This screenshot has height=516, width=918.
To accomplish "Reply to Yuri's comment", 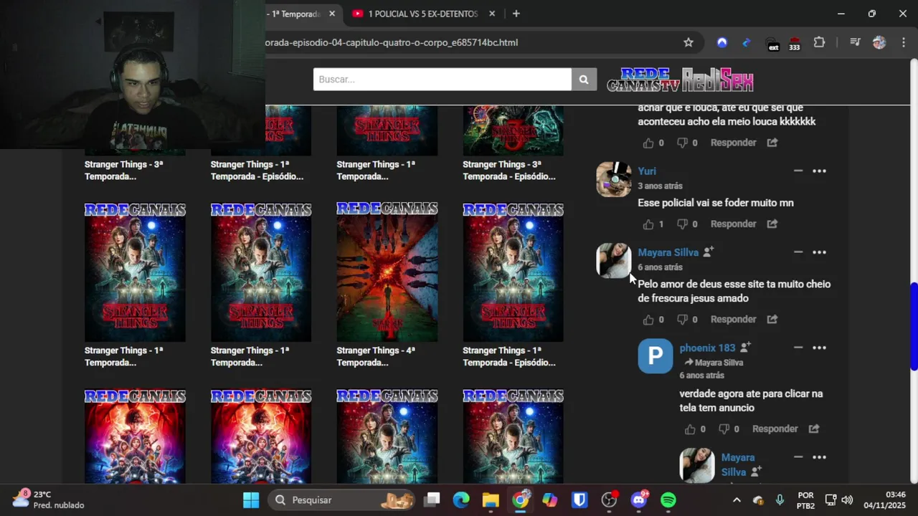I will pos(733,224).
